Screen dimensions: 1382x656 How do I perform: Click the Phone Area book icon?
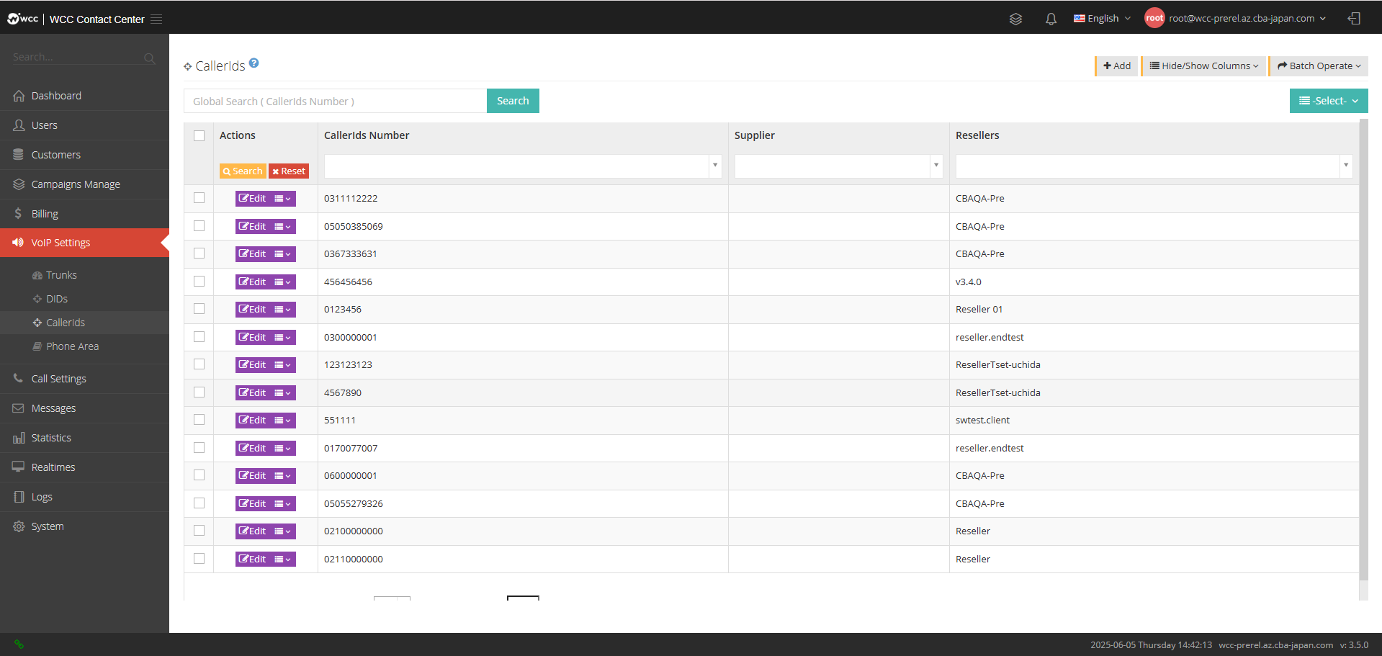[x=37, y=346]
